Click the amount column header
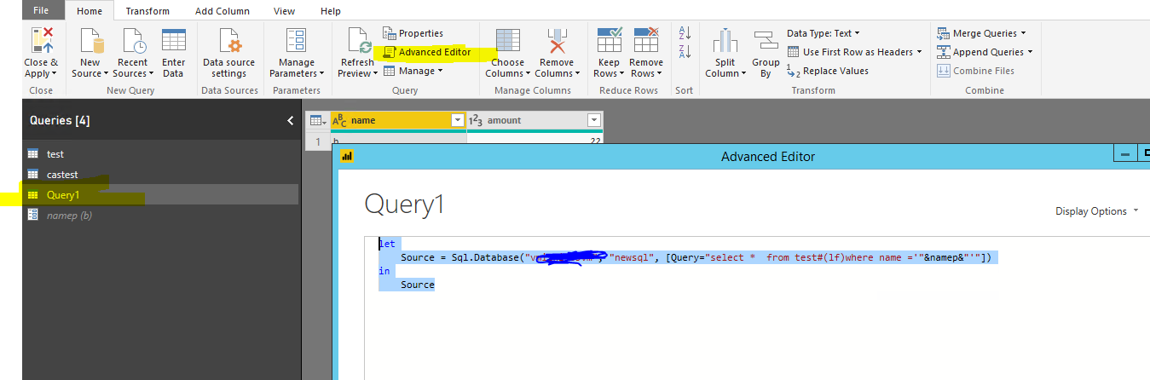Screen dimensions: 1150x380 (535, 121)
